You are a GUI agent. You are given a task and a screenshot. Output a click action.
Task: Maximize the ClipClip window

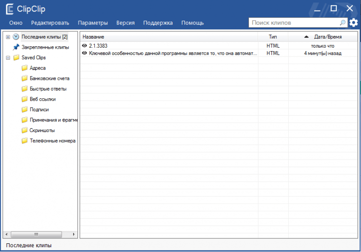334,9
